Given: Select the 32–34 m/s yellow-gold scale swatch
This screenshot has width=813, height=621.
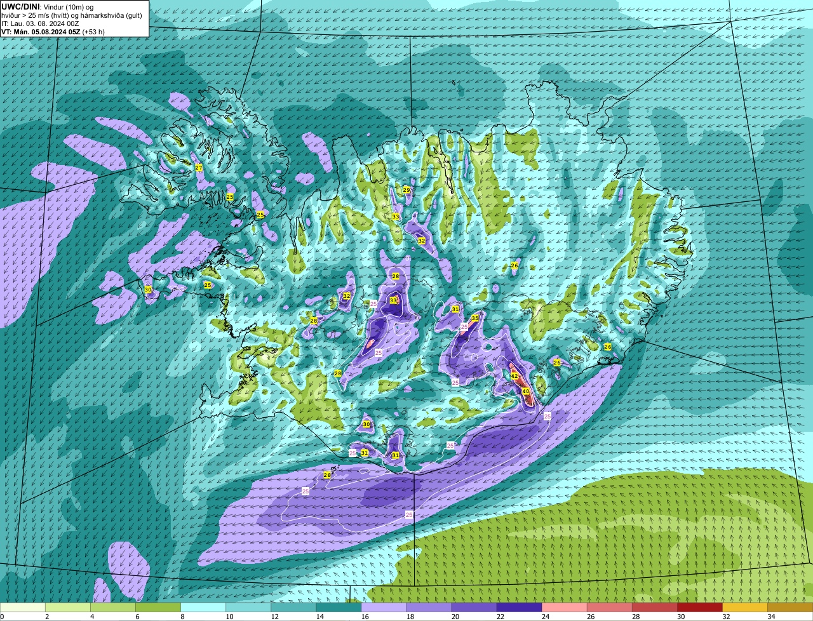Looking at the screenshot, I should 744,607.
